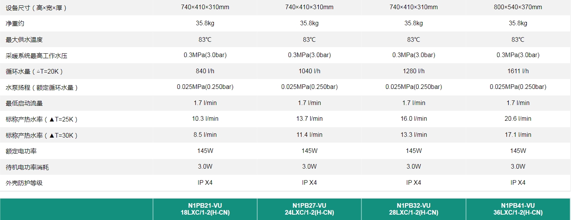Select the 设备尺寸 row label
The image size is (571, 220).
point(36,8)
